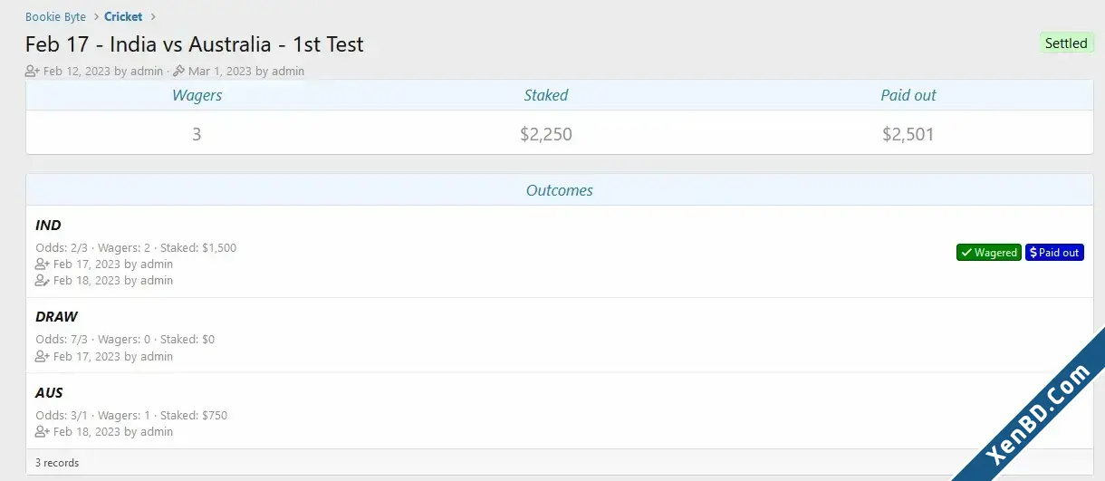This screenshot has width=1105, height=481.
Task: Click the Settled status badge
Action: pyautogui.click(x=1066, y=43)
